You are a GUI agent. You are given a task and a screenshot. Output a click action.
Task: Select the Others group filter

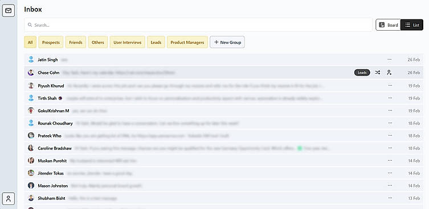pos(97,42)
